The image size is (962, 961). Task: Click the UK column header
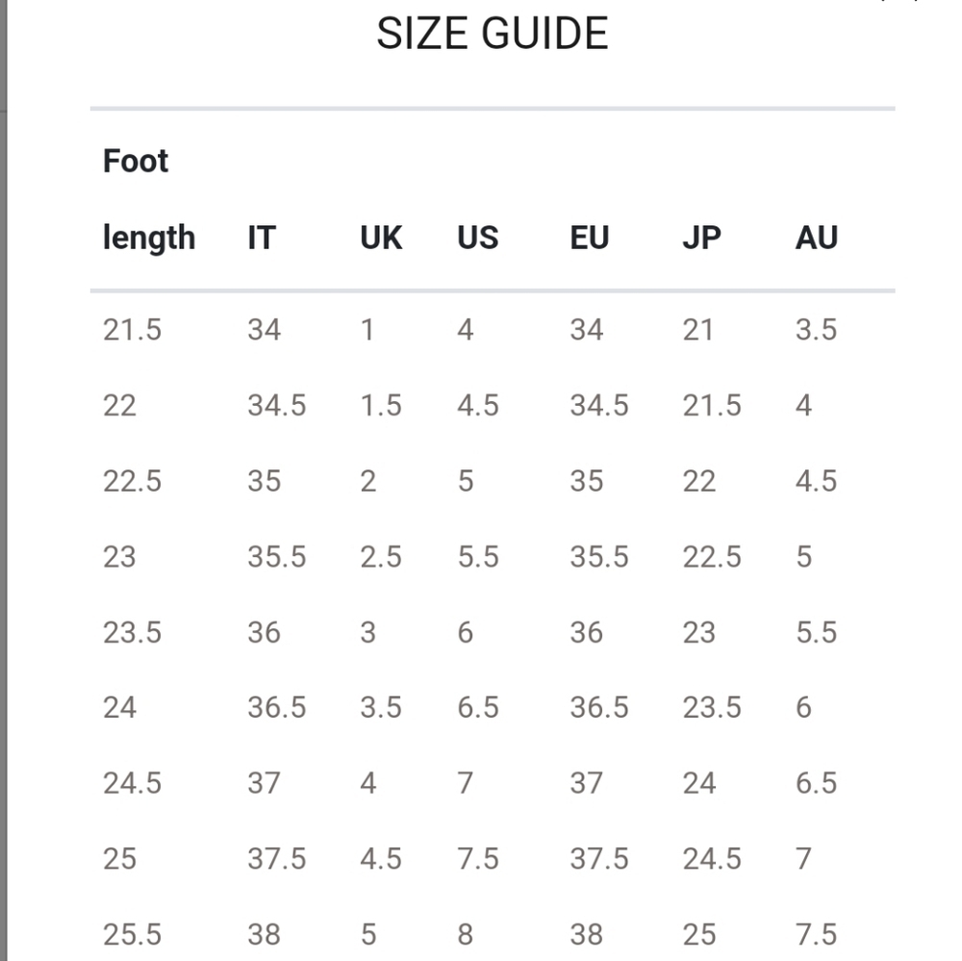[x=381, y=238]
